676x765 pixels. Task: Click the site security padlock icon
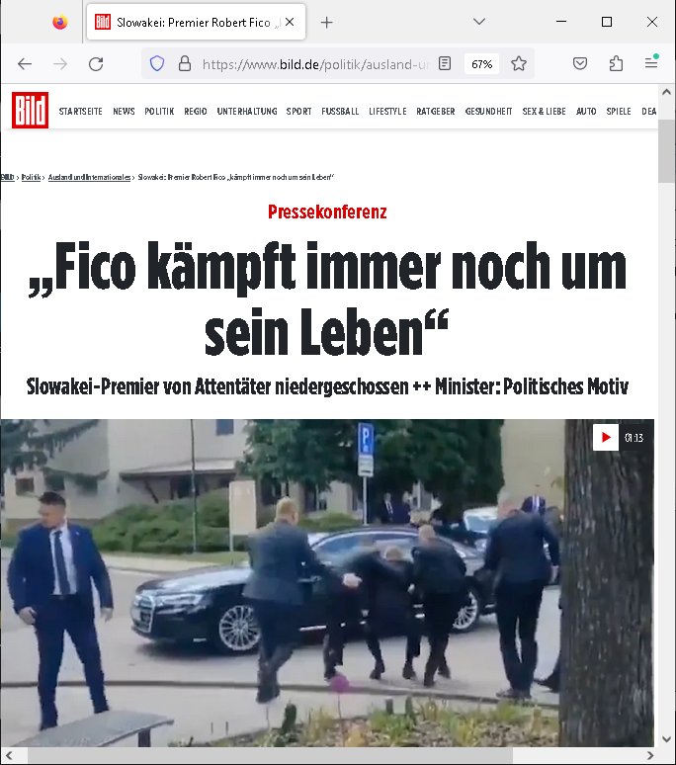coord(185,63)
